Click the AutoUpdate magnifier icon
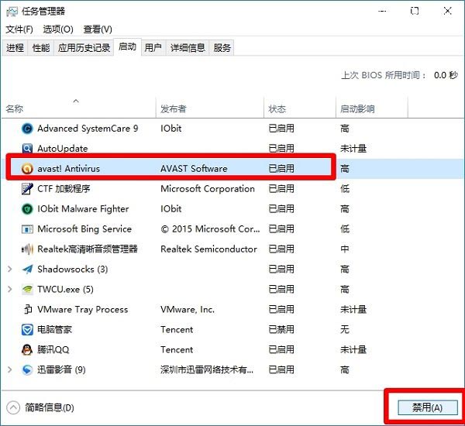 tap(27, 148)
